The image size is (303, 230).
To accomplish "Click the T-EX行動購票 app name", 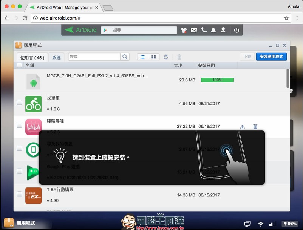I will tap(60, 190).
